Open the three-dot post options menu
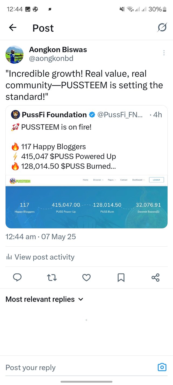This screenshot has height=385, width=173. pyautogui.click(x=164, y=53)
